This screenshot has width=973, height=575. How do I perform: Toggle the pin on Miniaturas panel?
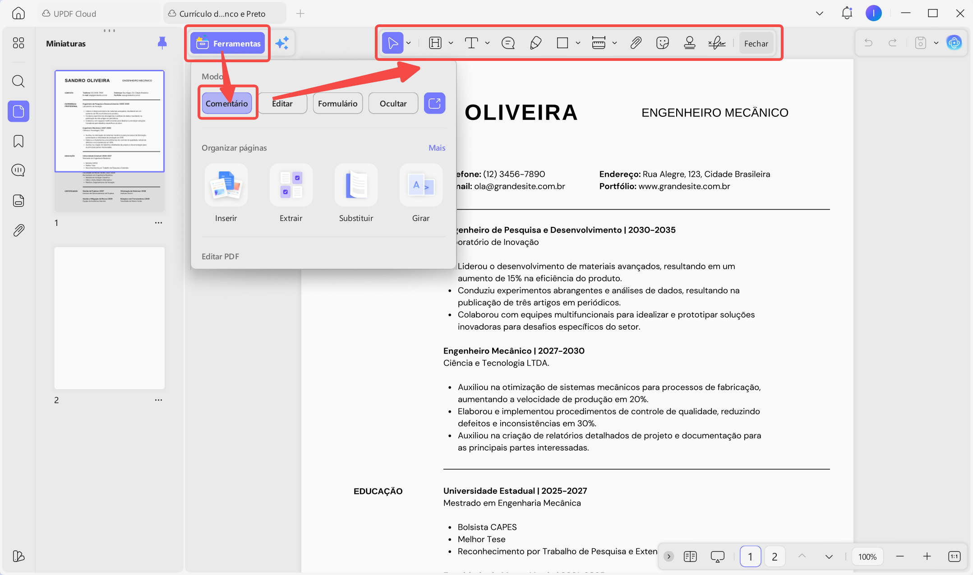162,43
